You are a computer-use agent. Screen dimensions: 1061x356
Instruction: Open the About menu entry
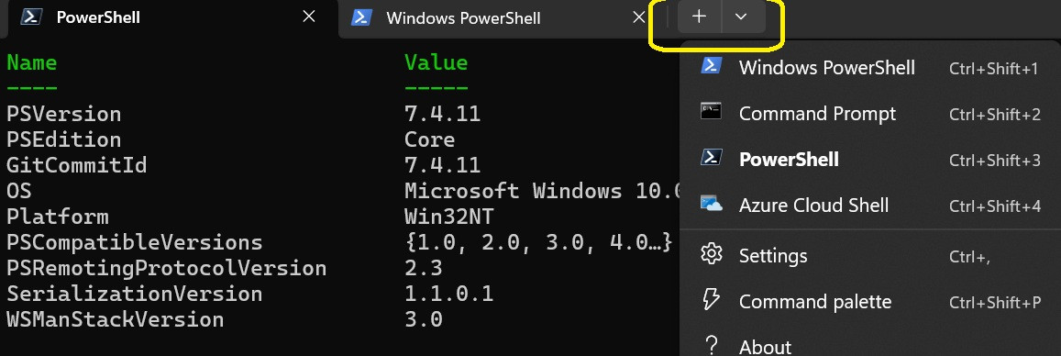[870, 344]
